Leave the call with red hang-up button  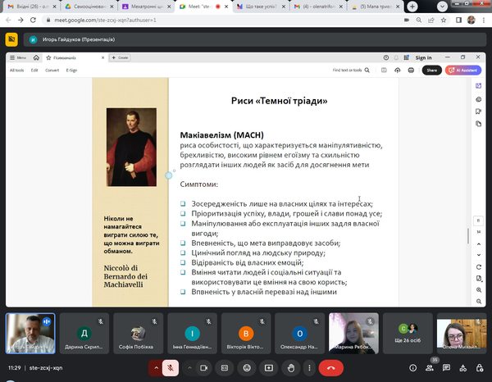[330, 369]
